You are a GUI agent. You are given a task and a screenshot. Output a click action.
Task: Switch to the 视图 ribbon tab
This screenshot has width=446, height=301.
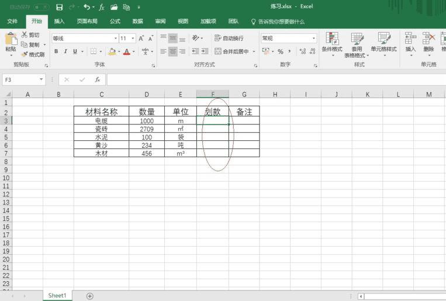point(183,22)
